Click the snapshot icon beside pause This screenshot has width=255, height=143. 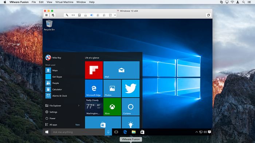[53, 15]
